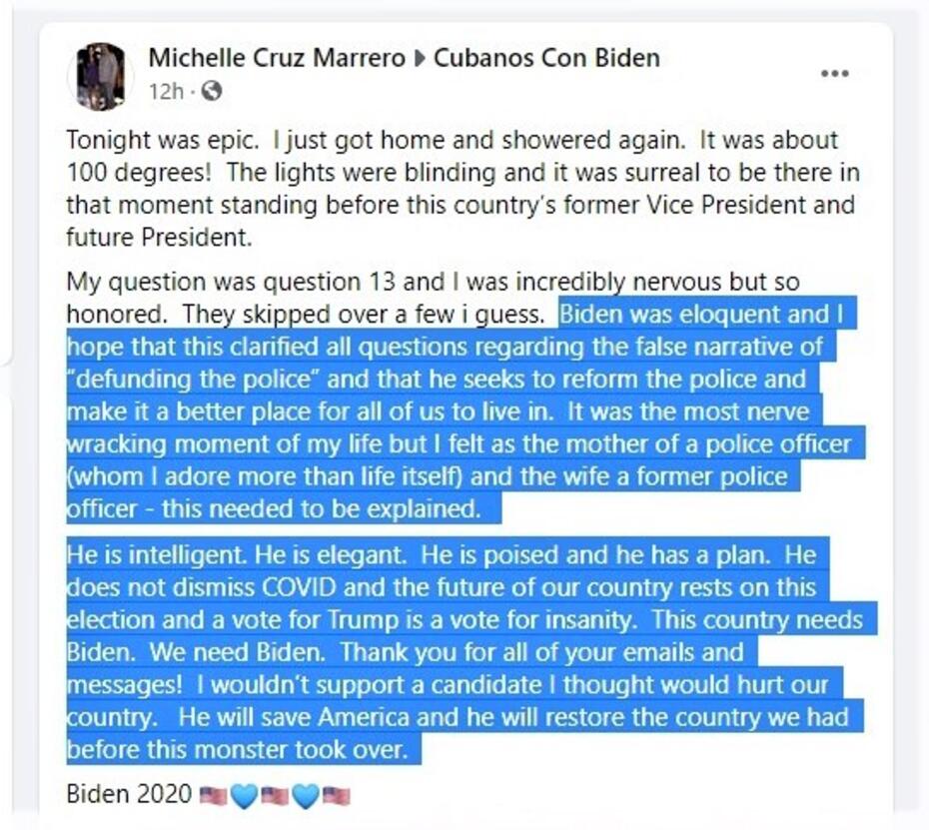Click the first US flag emoji
929x830 pixels.
[x=213, y=795]
